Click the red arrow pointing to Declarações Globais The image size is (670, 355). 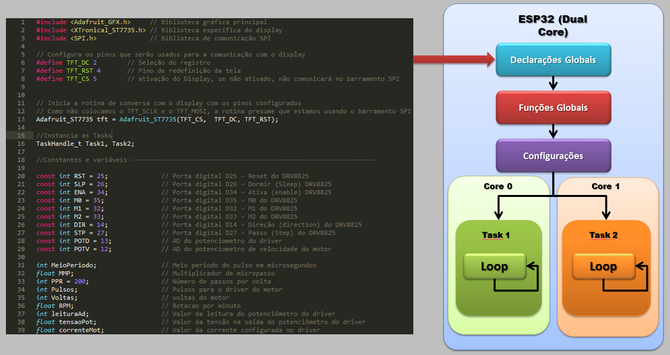click(x=452, y=60)
